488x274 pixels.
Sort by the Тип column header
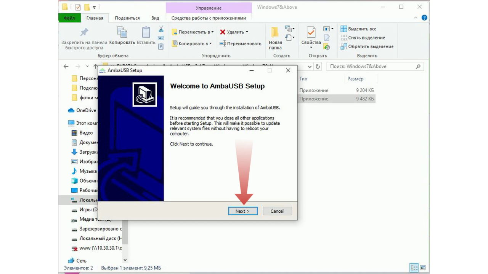303,79
